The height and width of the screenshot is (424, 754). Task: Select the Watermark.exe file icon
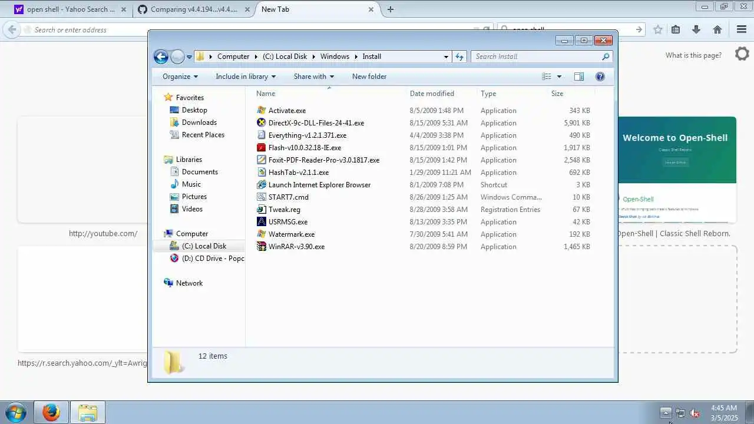[262, 234]
